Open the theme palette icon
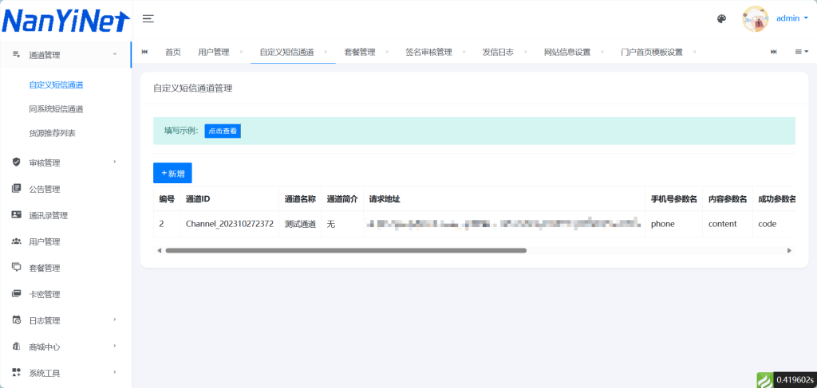 point(721,19)
